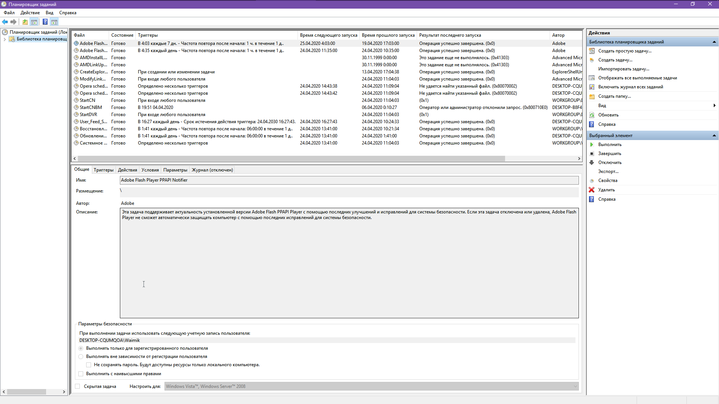Sort by the Время следующего запуска column header
This screenshot has height=404, width=719.
(329, 35)
